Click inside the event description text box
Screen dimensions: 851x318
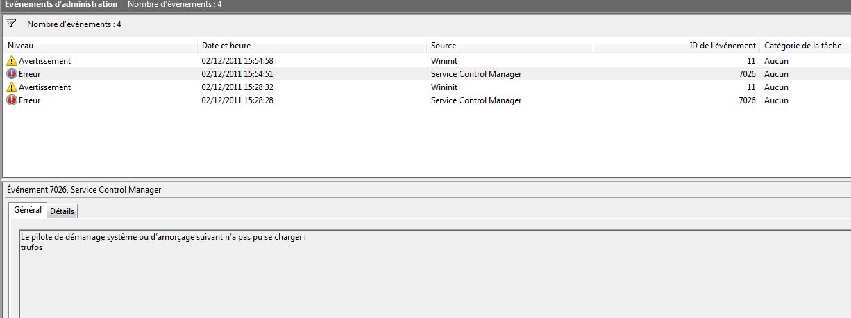click(435, 274)
